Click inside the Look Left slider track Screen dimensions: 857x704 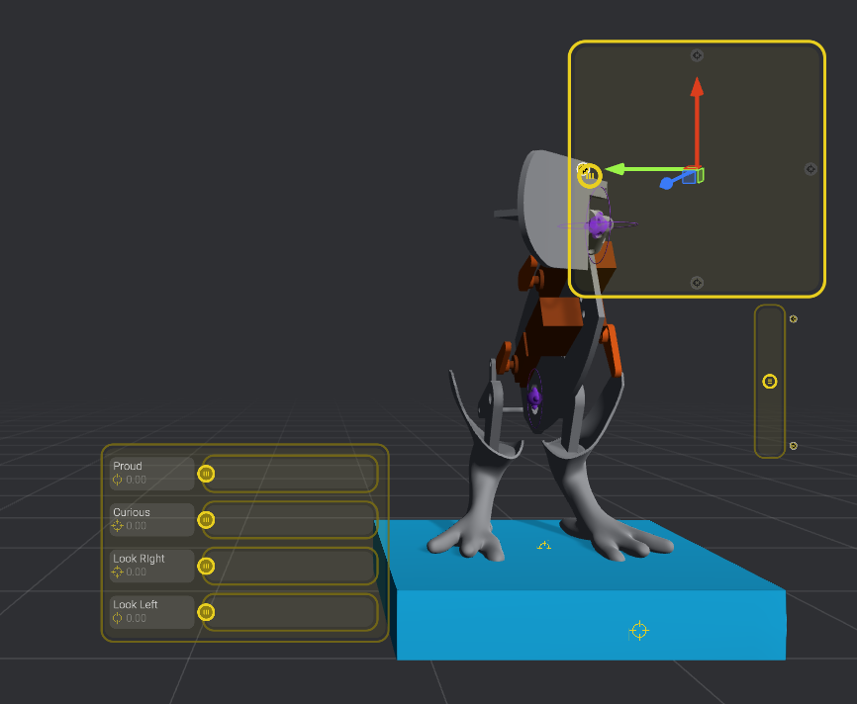tap(290, 612)
